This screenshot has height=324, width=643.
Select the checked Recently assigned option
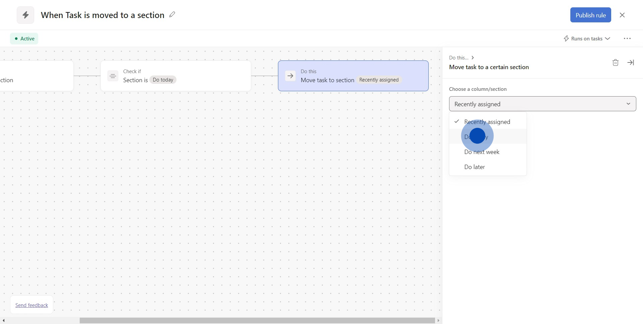[487, 122]
